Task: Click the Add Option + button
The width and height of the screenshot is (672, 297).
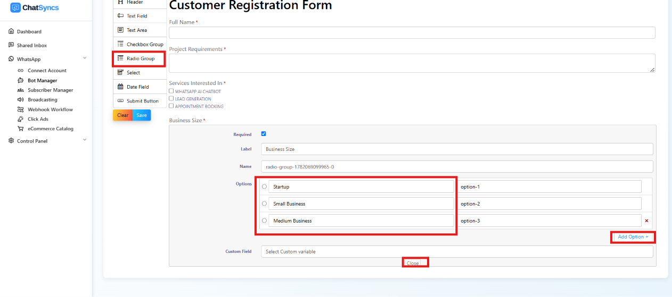Action: tap(633, 237)
